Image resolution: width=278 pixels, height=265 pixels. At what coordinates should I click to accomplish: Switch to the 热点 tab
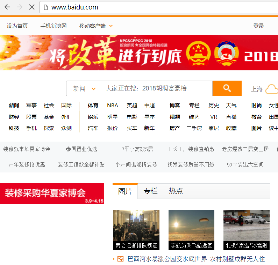point(176,191)
